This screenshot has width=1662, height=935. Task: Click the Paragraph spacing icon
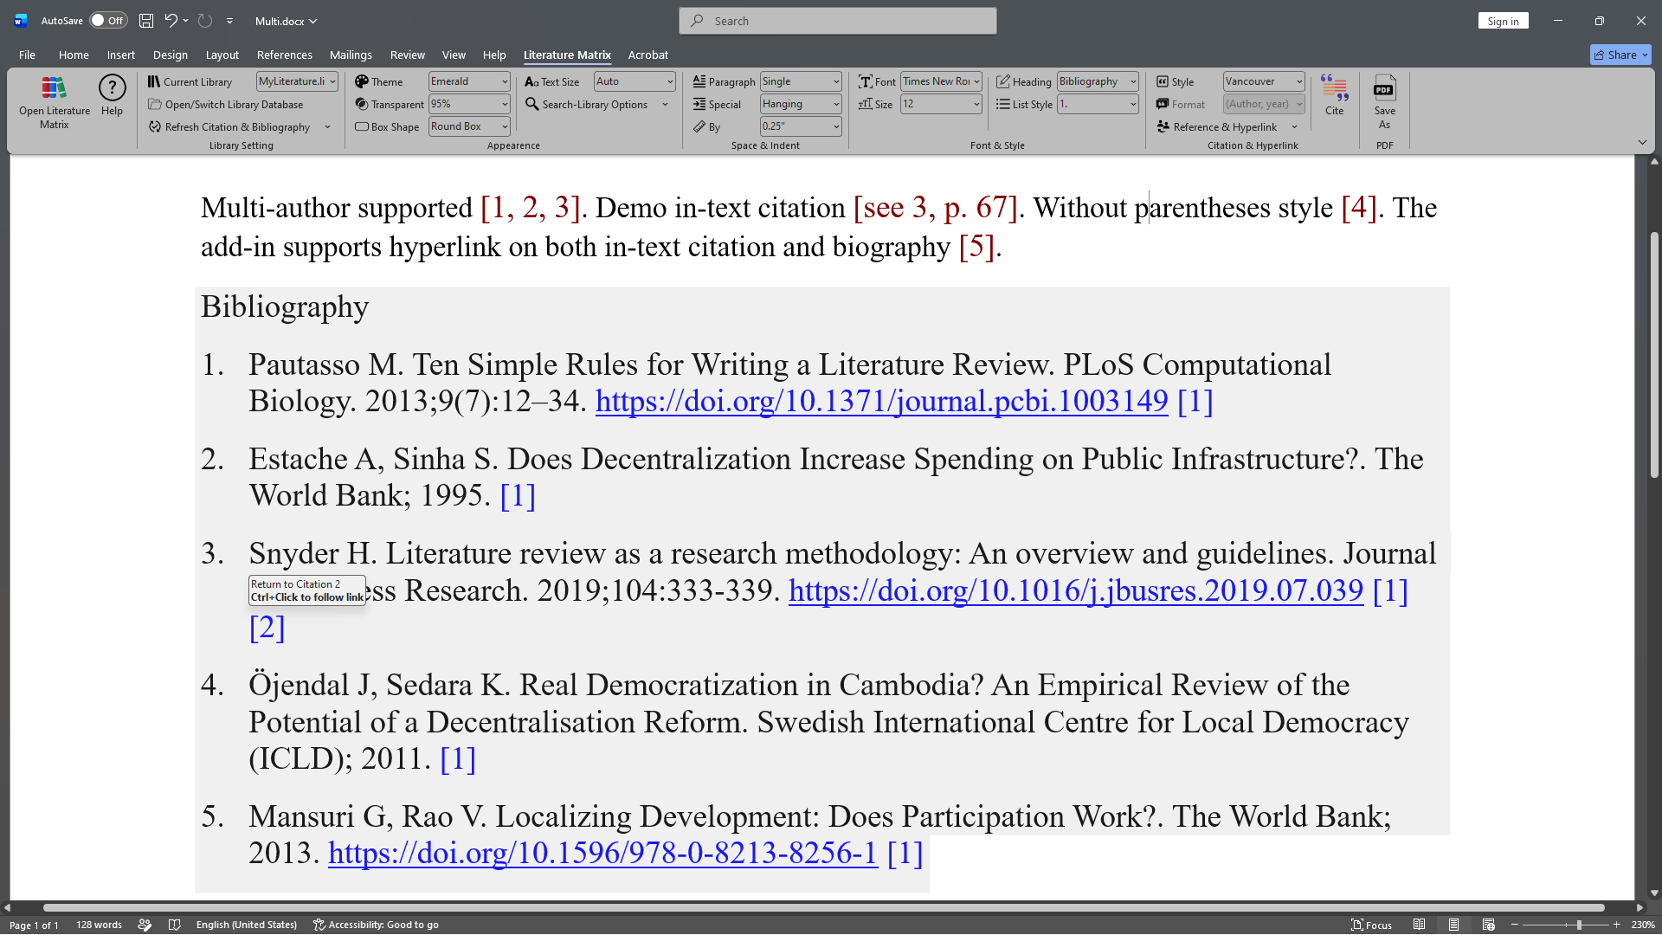pos(699,81)
